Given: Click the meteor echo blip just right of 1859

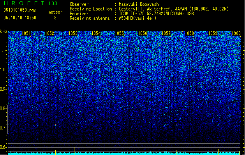Looking at the screenshot, I should [218, 125].
